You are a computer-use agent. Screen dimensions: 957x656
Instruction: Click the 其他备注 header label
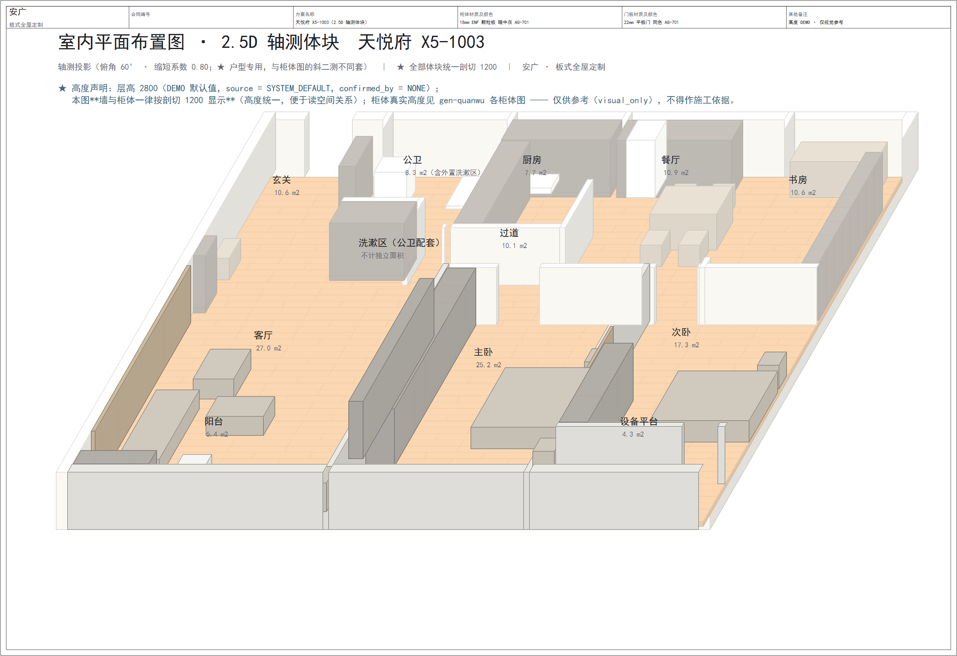(x=797, y=14)
